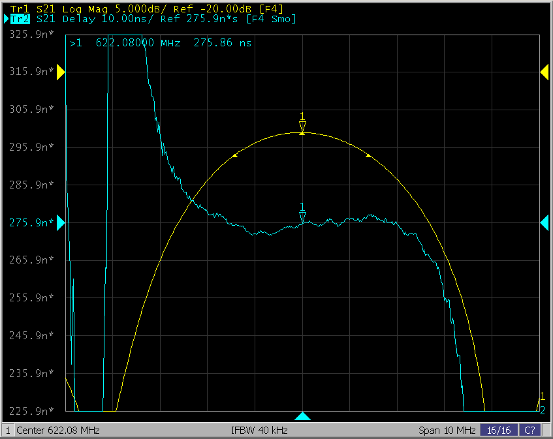The width and height of the screenshot is (553, 439).
Task: Click the cyan marker 1 on the delay trace
Action: point(302,217)
